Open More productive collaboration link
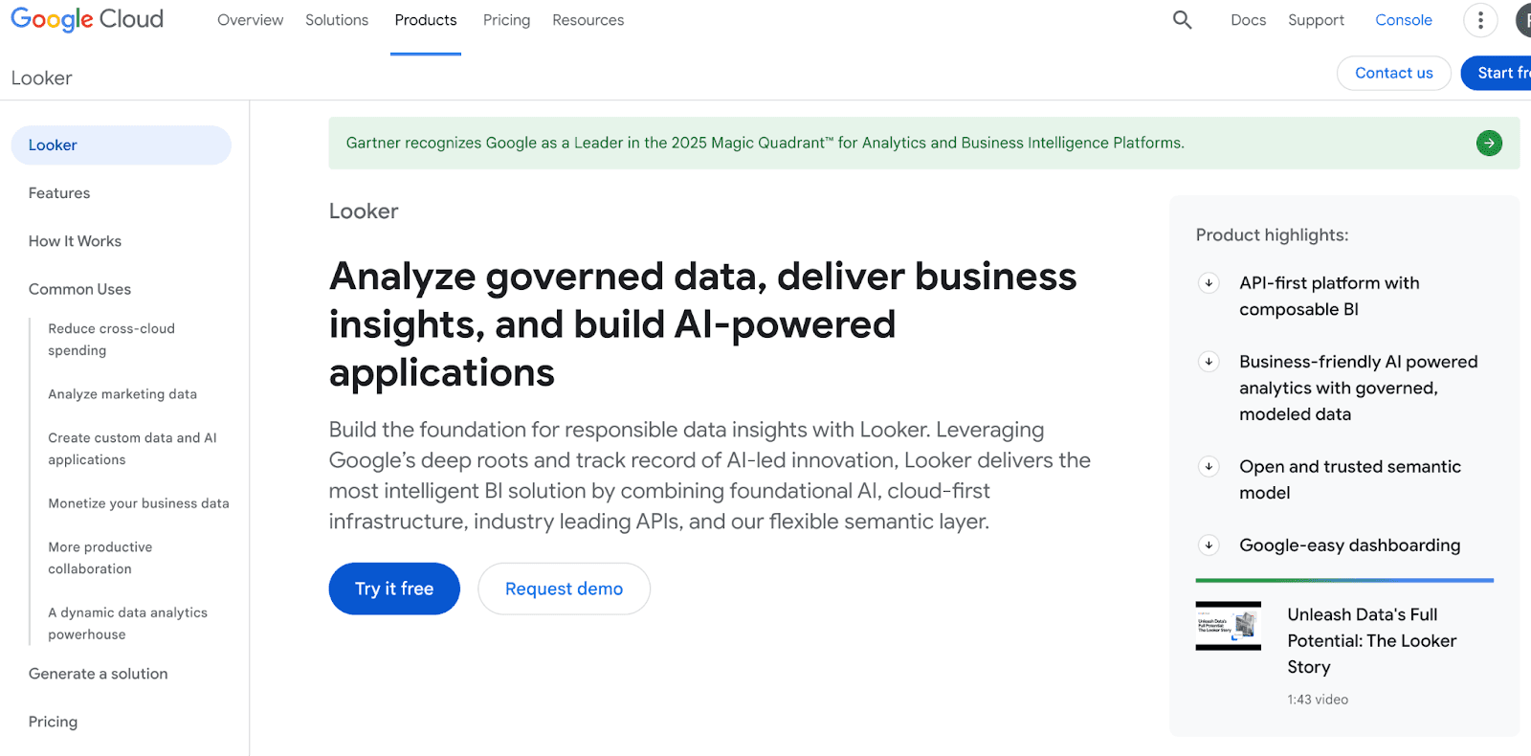1531x756 pixels. point(100,558)
